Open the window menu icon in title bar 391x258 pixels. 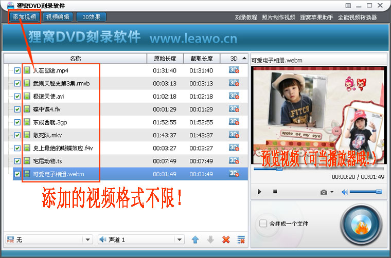click(x=348, y=6)
